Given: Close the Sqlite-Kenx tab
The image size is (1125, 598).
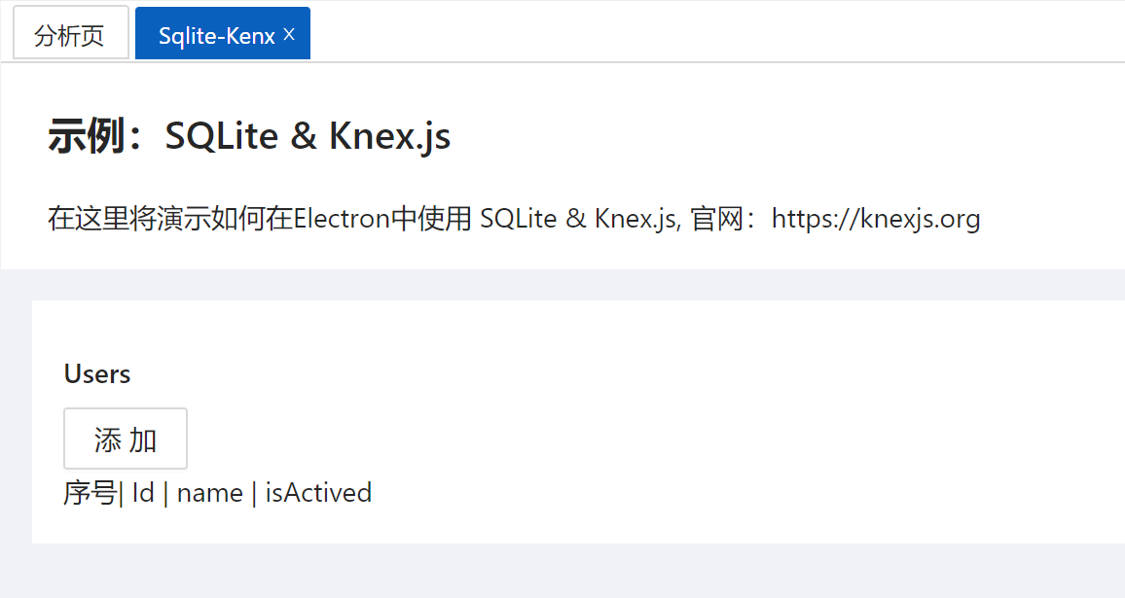Looking at the screenshot, I should (x=289, y=34).
